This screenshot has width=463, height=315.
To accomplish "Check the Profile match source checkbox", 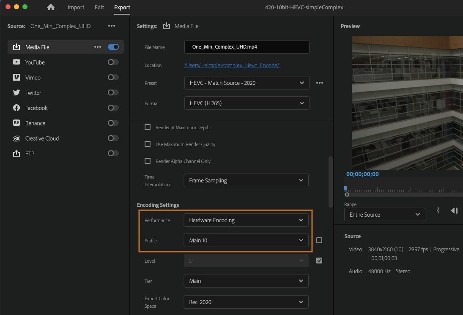I will 319,240.
